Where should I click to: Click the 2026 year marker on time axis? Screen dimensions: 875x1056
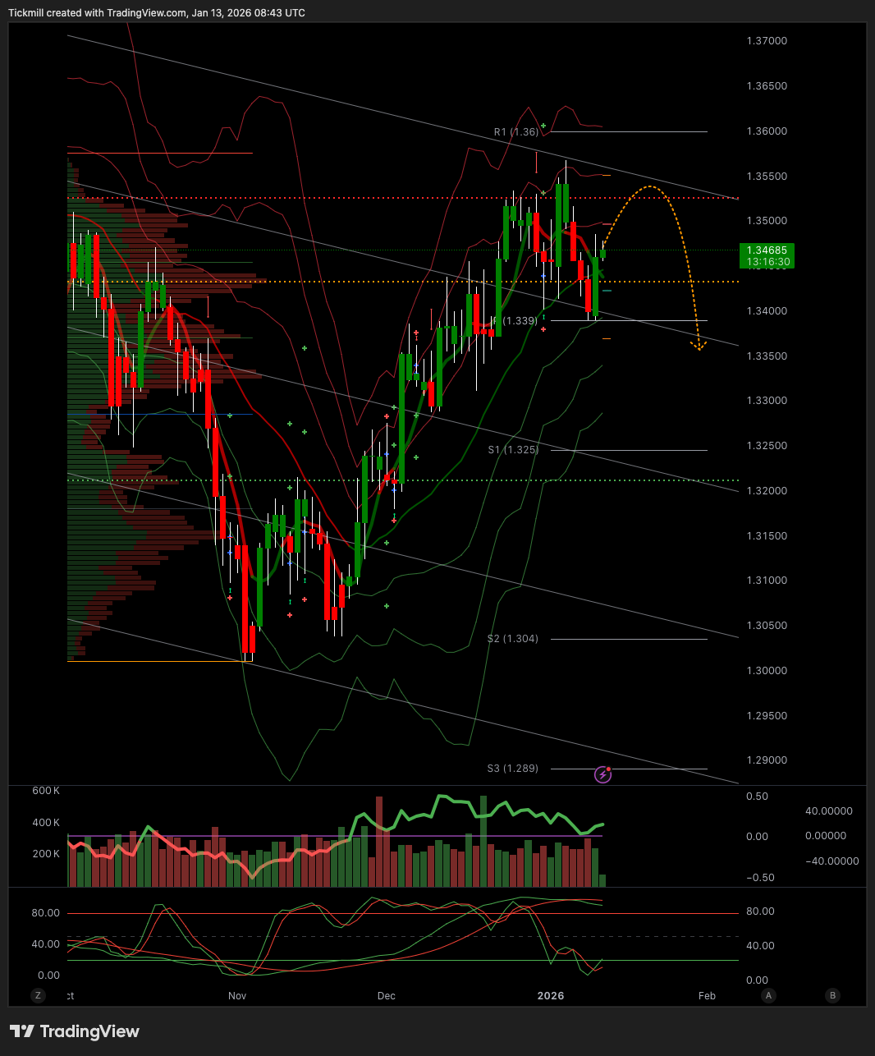(551, 996)
